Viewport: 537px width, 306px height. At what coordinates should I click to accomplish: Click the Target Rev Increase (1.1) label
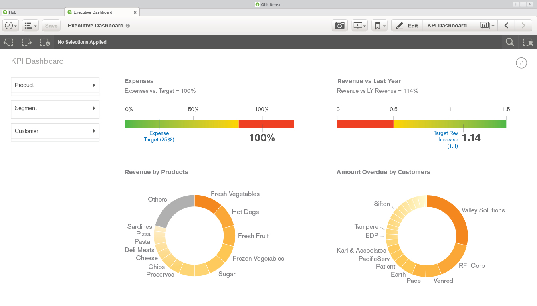(x=446, y=140)
